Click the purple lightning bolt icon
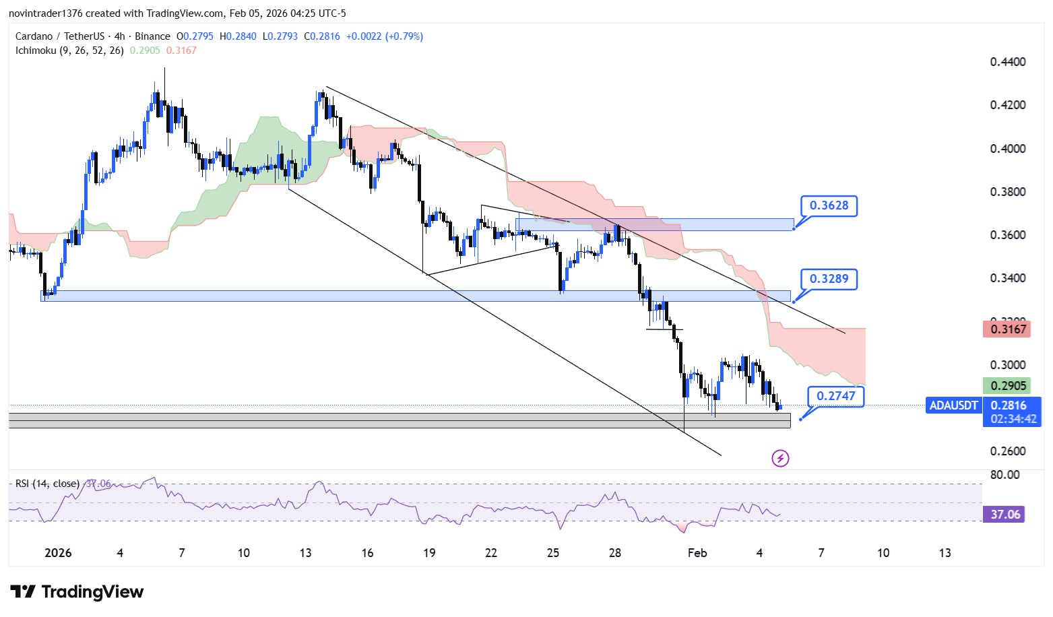Viewport: 1053px width, 617px height. [779, 459]
